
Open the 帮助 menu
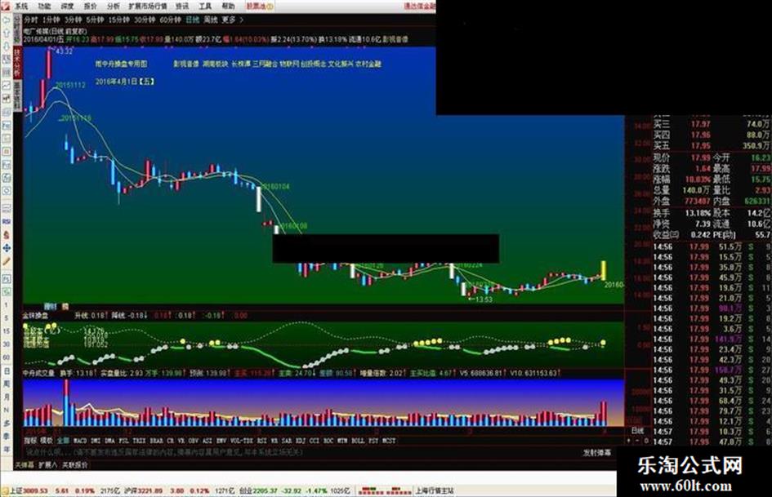(x=228, y=7)
